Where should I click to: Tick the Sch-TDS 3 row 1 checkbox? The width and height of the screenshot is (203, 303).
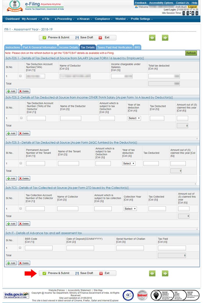pyautogui.click(x=21, y=163)
